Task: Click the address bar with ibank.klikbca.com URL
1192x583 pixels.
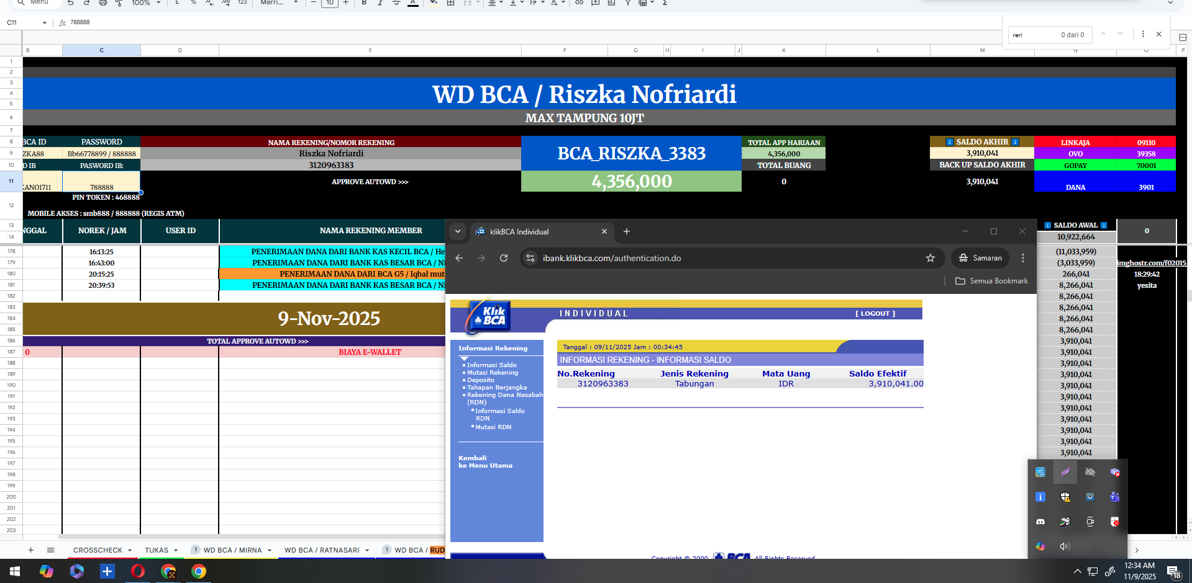Action: coord(732,258)
